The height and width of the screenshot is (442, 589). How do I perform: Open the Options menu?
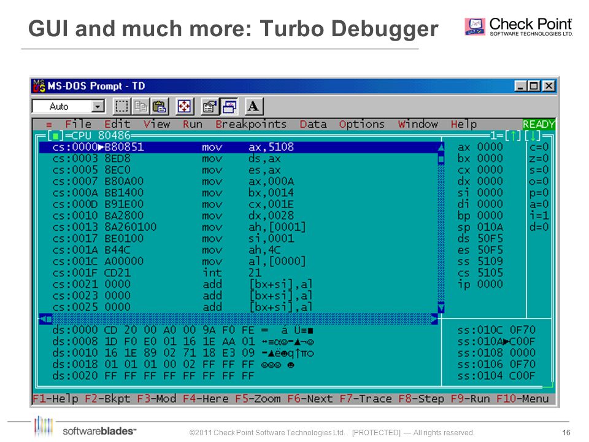pyautogui.click(x=362, y=124)
